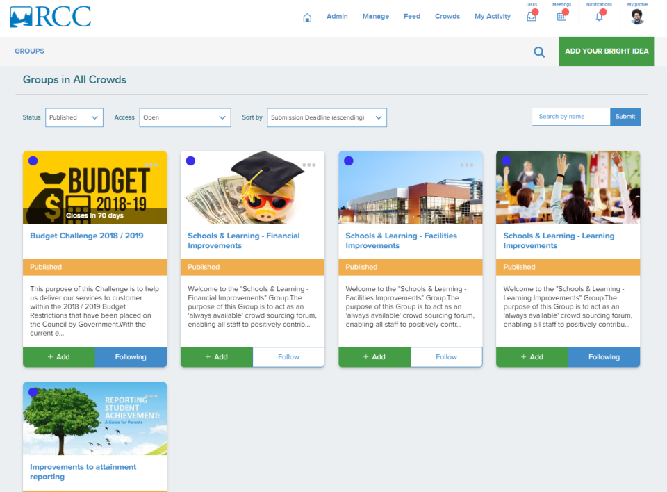
Task: Open the My profile avatar
Action: click(637, 17)
